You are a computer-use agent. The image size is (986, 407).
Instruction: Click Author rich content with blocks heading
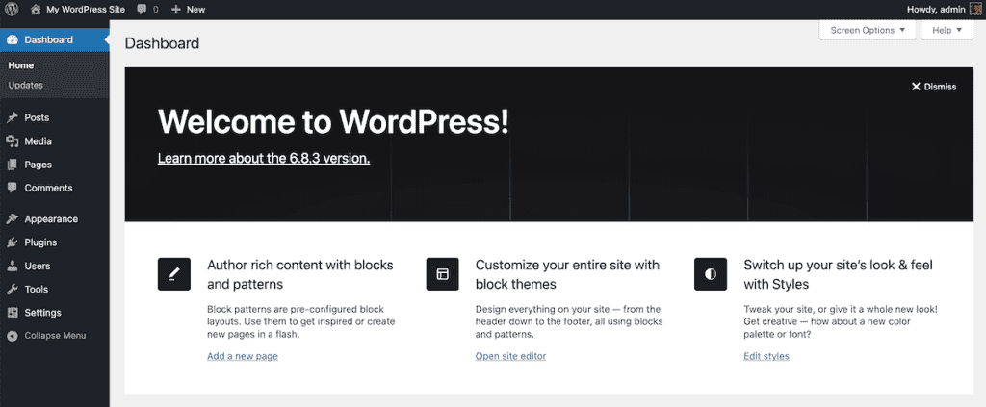point(300,274)
